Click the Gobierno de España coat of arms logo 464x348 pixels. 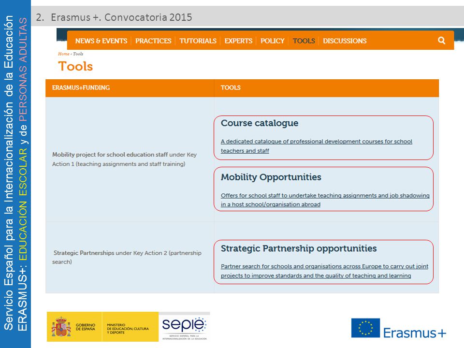click(x=61, y=327)
